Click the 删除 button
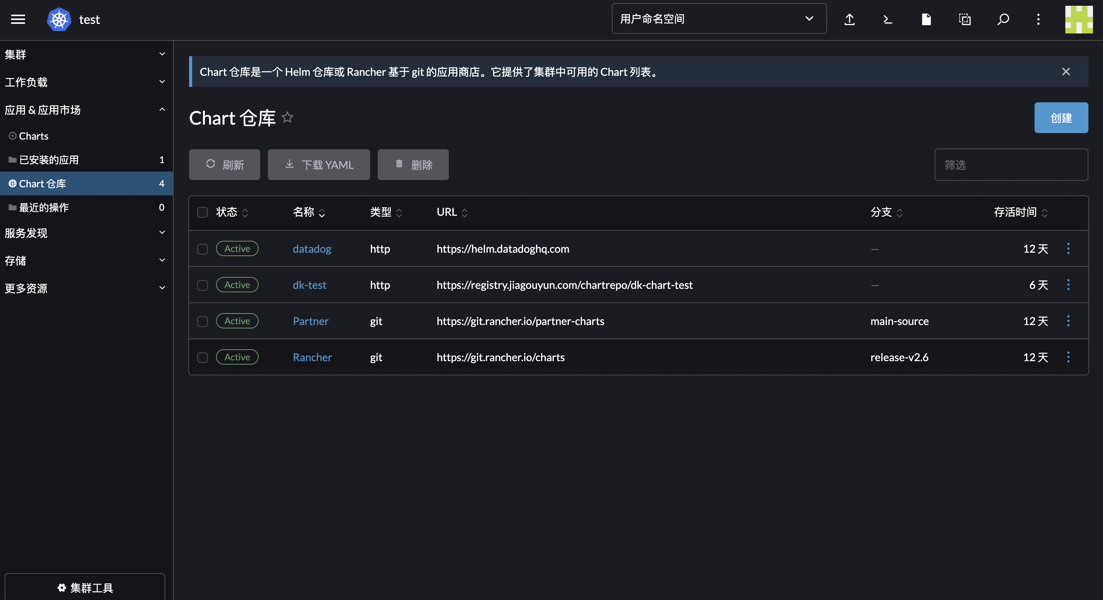1103x600 pixels. [413, 165]
